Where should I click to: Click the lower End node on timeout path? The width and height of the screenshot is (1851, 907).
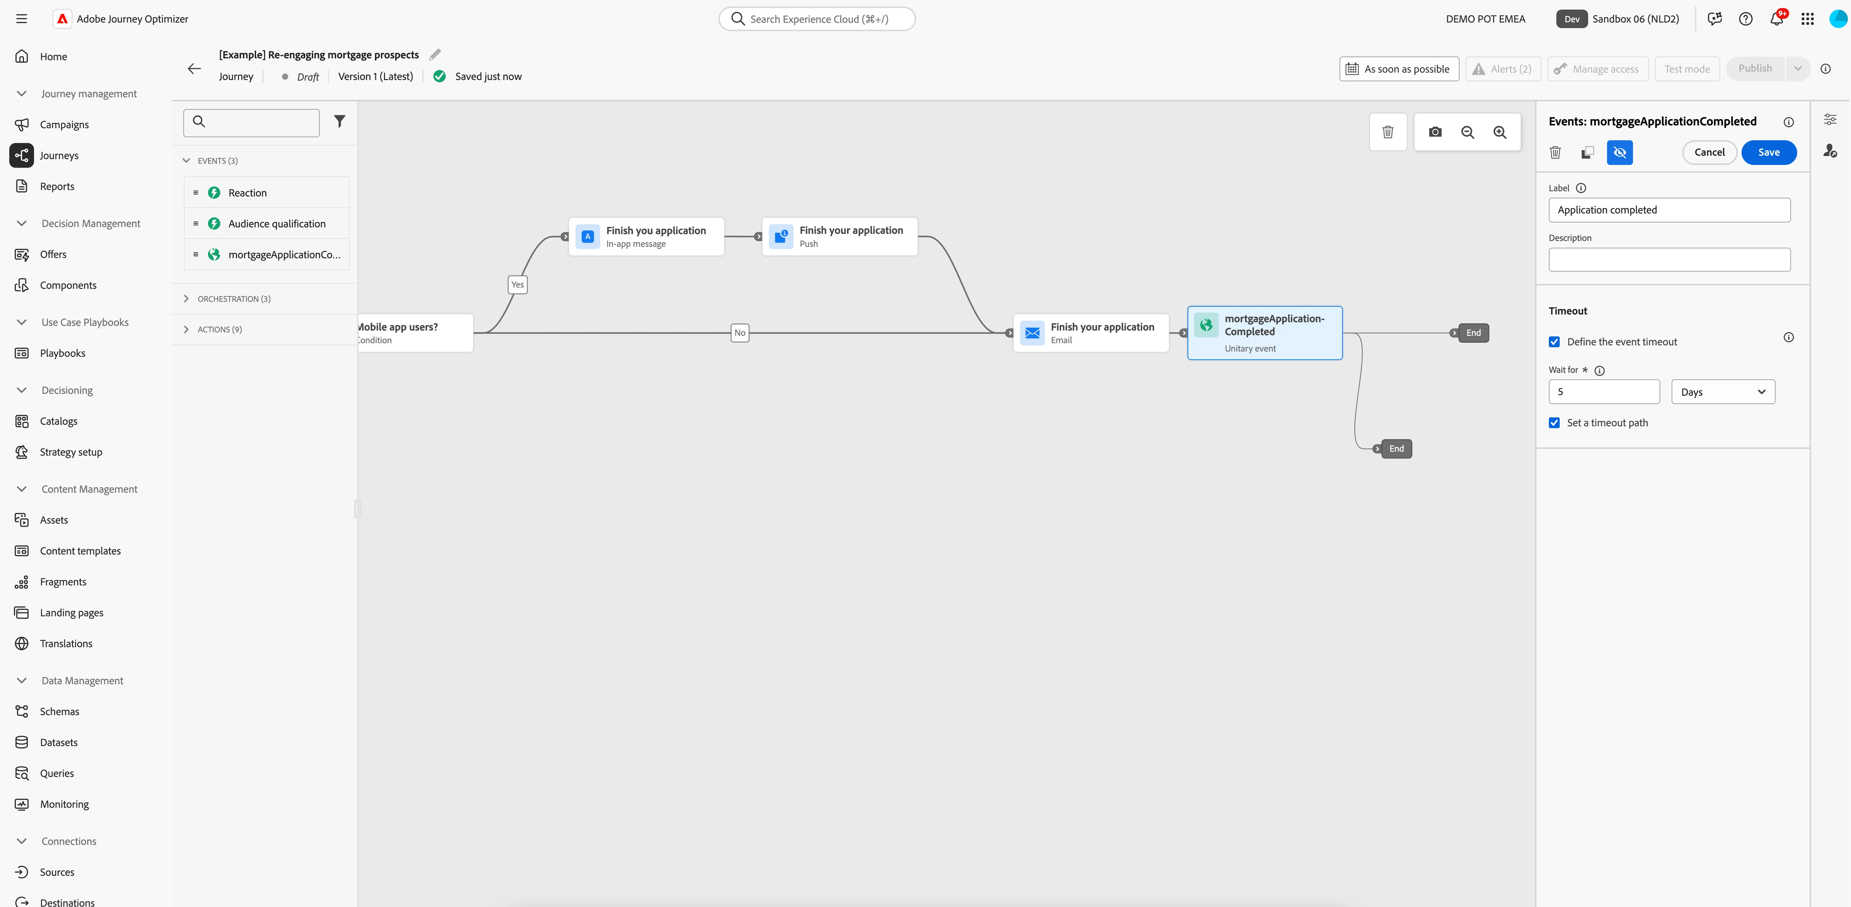tap(1396, 449)
